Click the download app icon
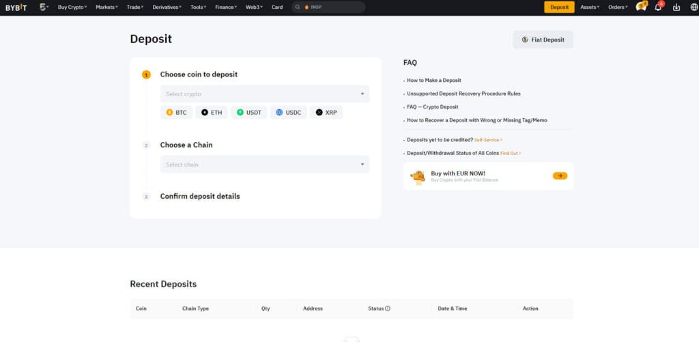The height and width of the screenshot is (342, 699). (676, 8)
